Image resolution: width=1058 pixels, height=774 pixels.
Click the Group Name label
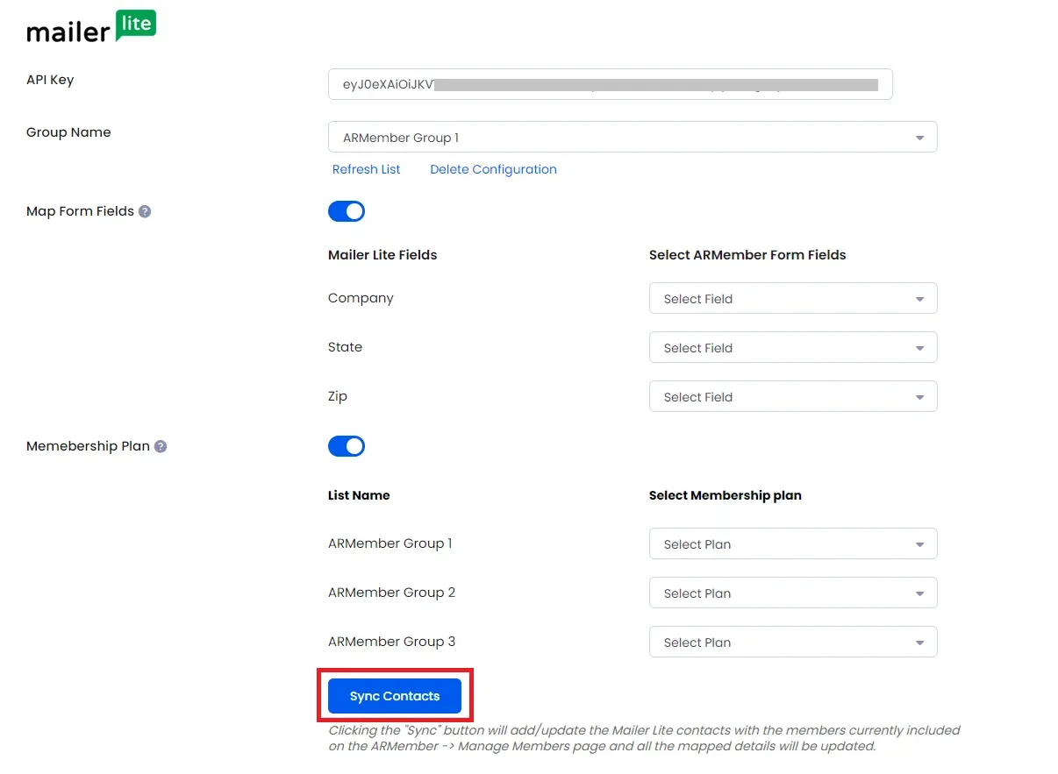pyautogui.click(x=68, y=132)
